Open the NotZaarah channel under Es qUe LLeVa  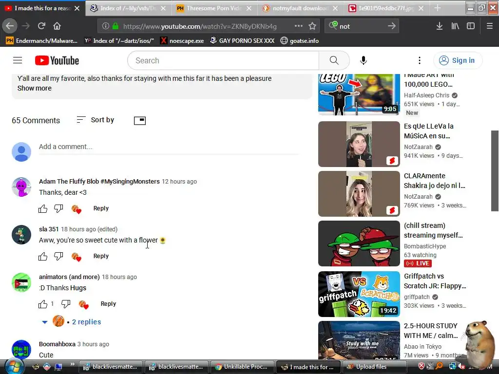(x=418, y=147)
